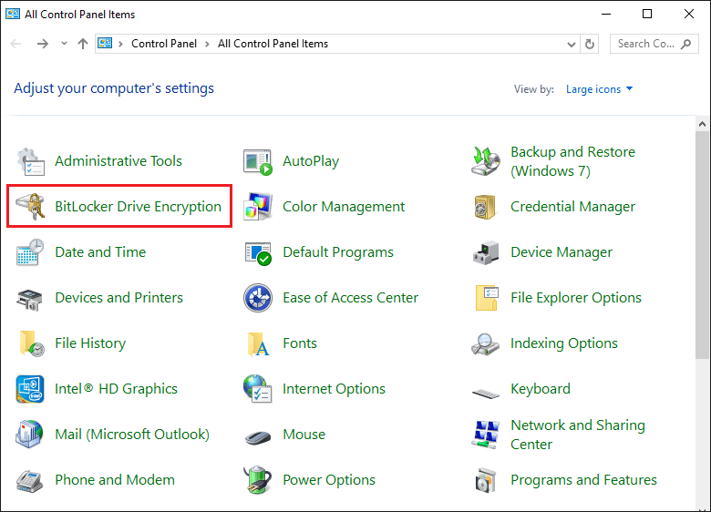
Task: Go forward with the forward arrow
Action: tap(43, 44)
